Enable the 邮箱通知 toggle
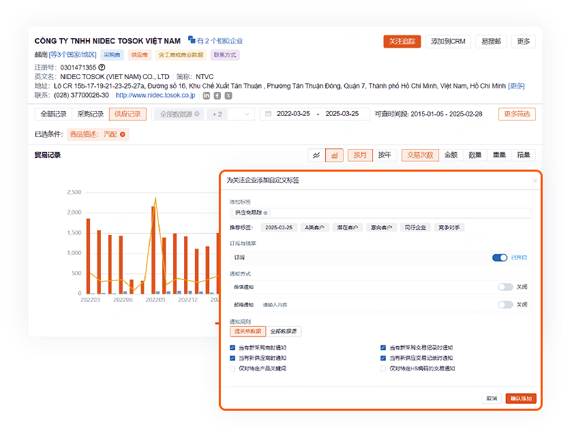 point(505,305)
